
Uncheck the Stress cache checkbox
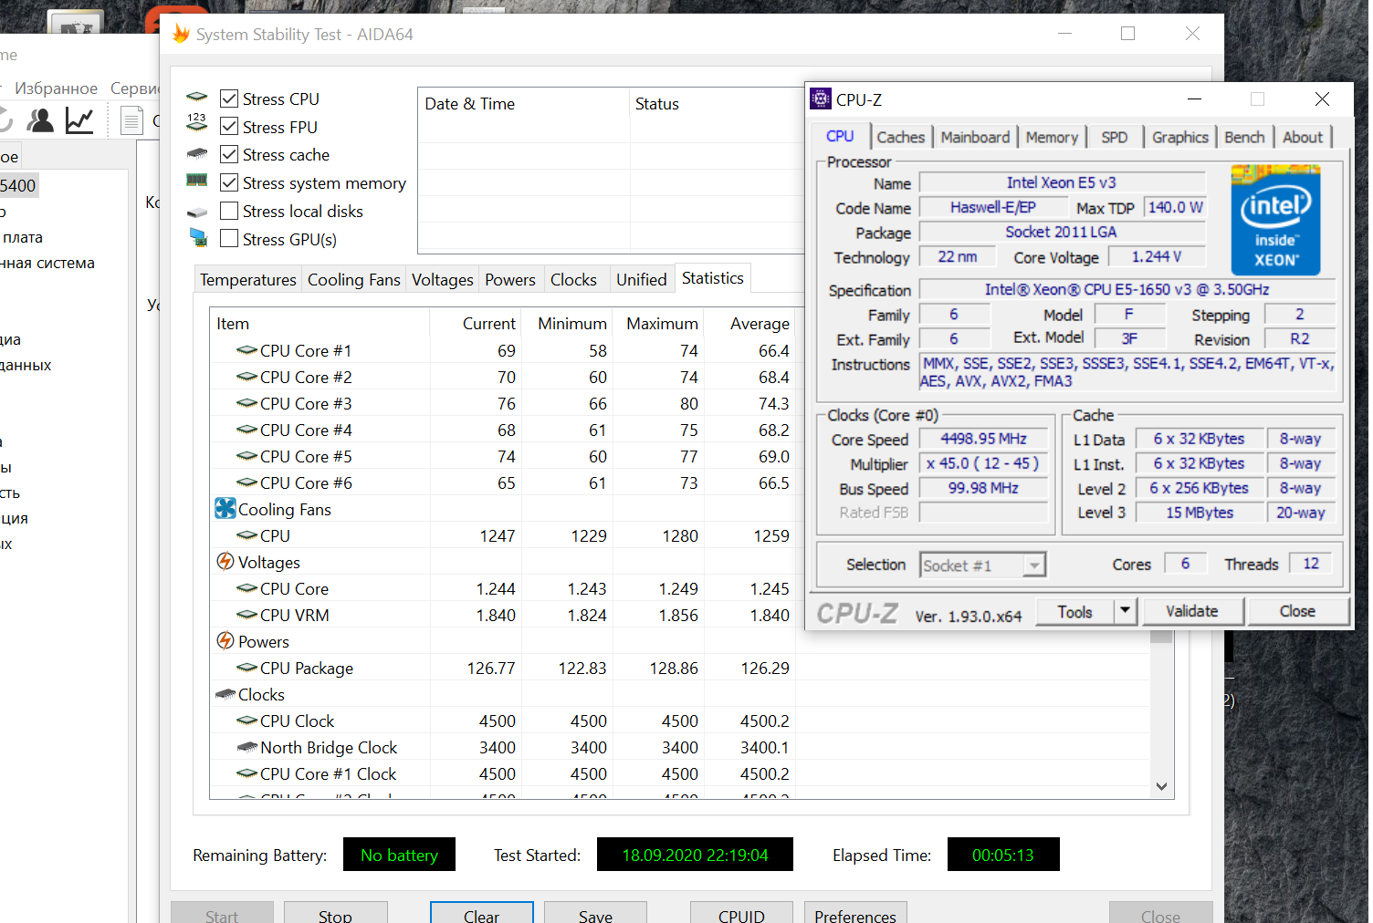pyautogui.click(x=229, y=154)
